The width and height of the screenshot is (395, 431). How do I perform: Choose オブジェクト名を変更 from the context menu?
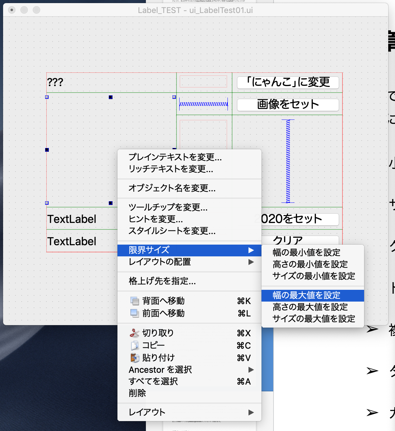(x=172, y=188)
